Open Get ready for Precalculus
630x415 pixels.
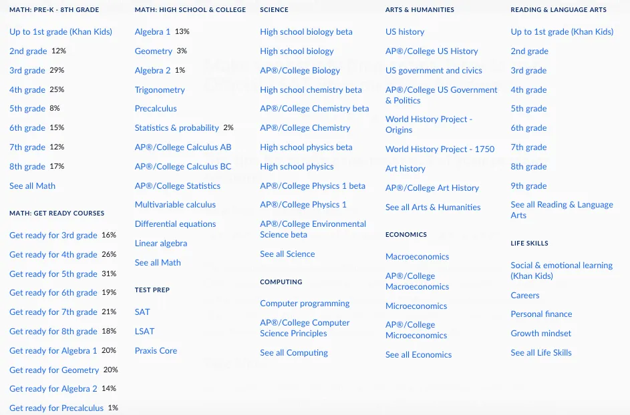(x=57, y=408)
